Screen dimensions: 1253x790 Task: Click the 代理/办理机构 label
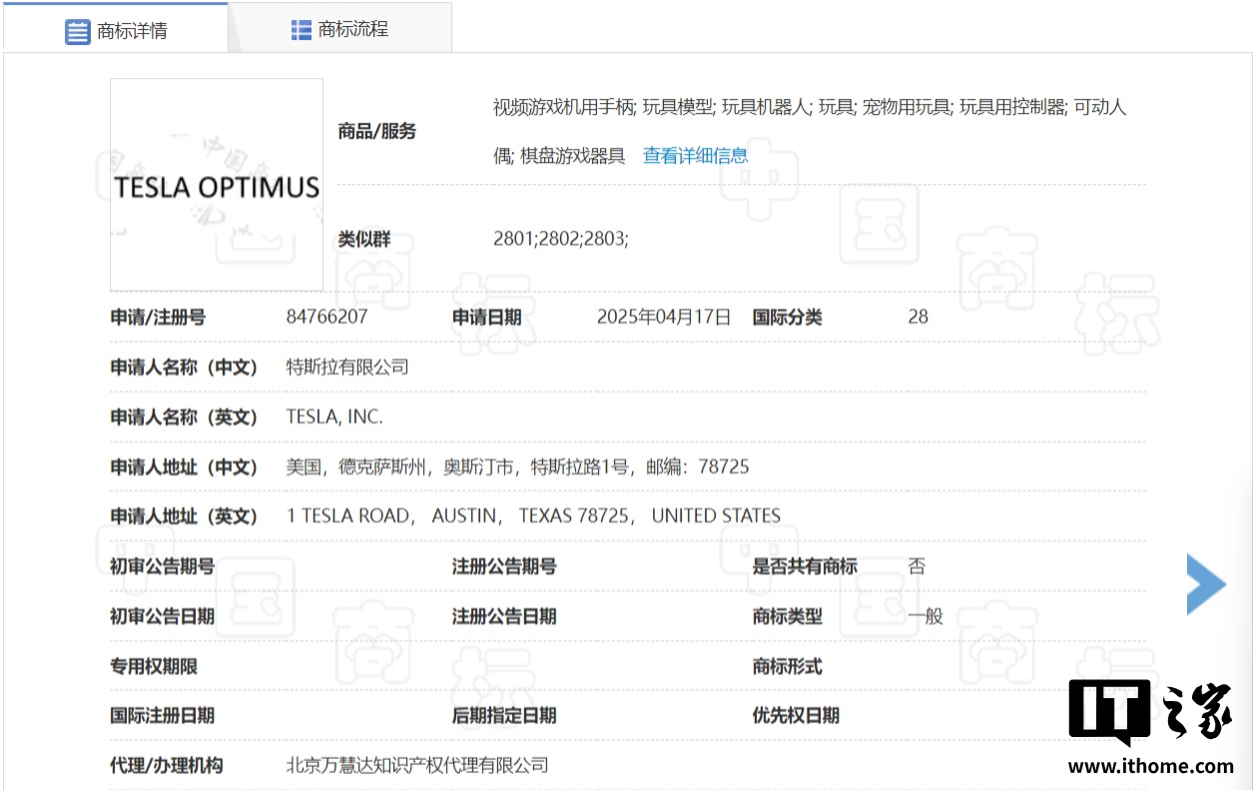166,766
